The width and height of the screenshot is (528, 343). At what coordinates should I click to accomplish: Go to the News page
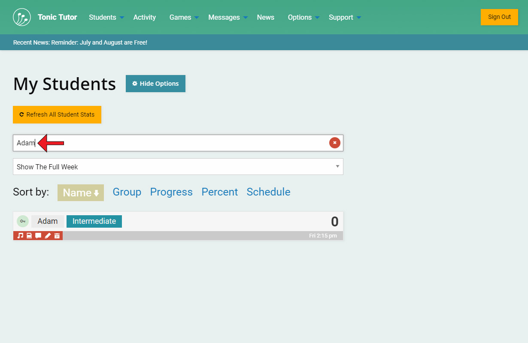265,17
